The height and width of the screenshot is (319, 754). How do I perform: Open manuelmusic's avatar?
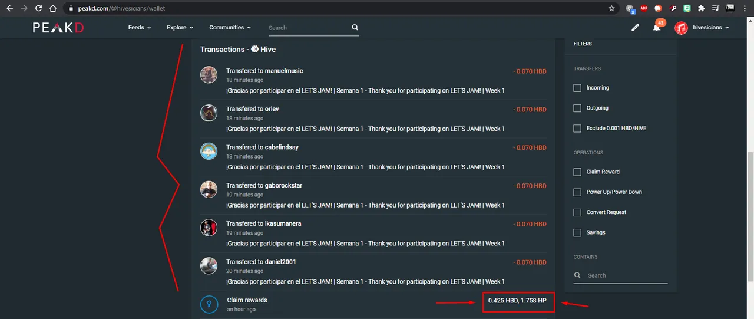[209, 75]
